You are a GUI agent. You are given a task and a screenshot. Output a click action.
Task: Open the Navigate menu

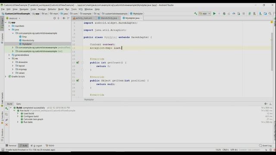(24, 9)
